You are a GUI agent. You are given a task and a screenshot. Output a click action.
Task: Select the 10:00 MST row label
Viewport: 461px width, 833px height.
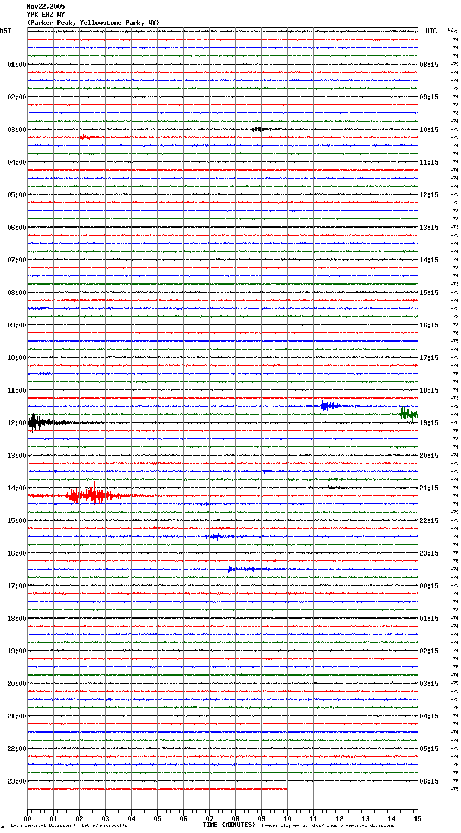pos(17,358)
